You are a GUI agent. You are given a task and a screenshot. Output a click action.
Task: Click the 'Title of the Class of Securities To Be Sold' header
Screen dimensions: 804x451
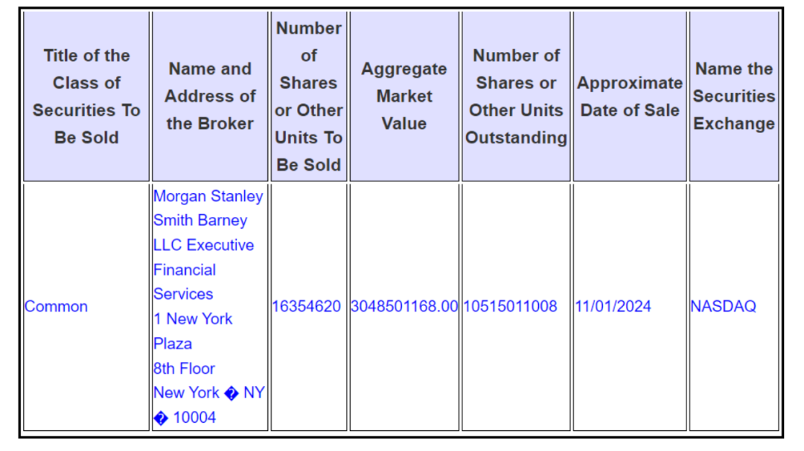(x=86, y=97)
